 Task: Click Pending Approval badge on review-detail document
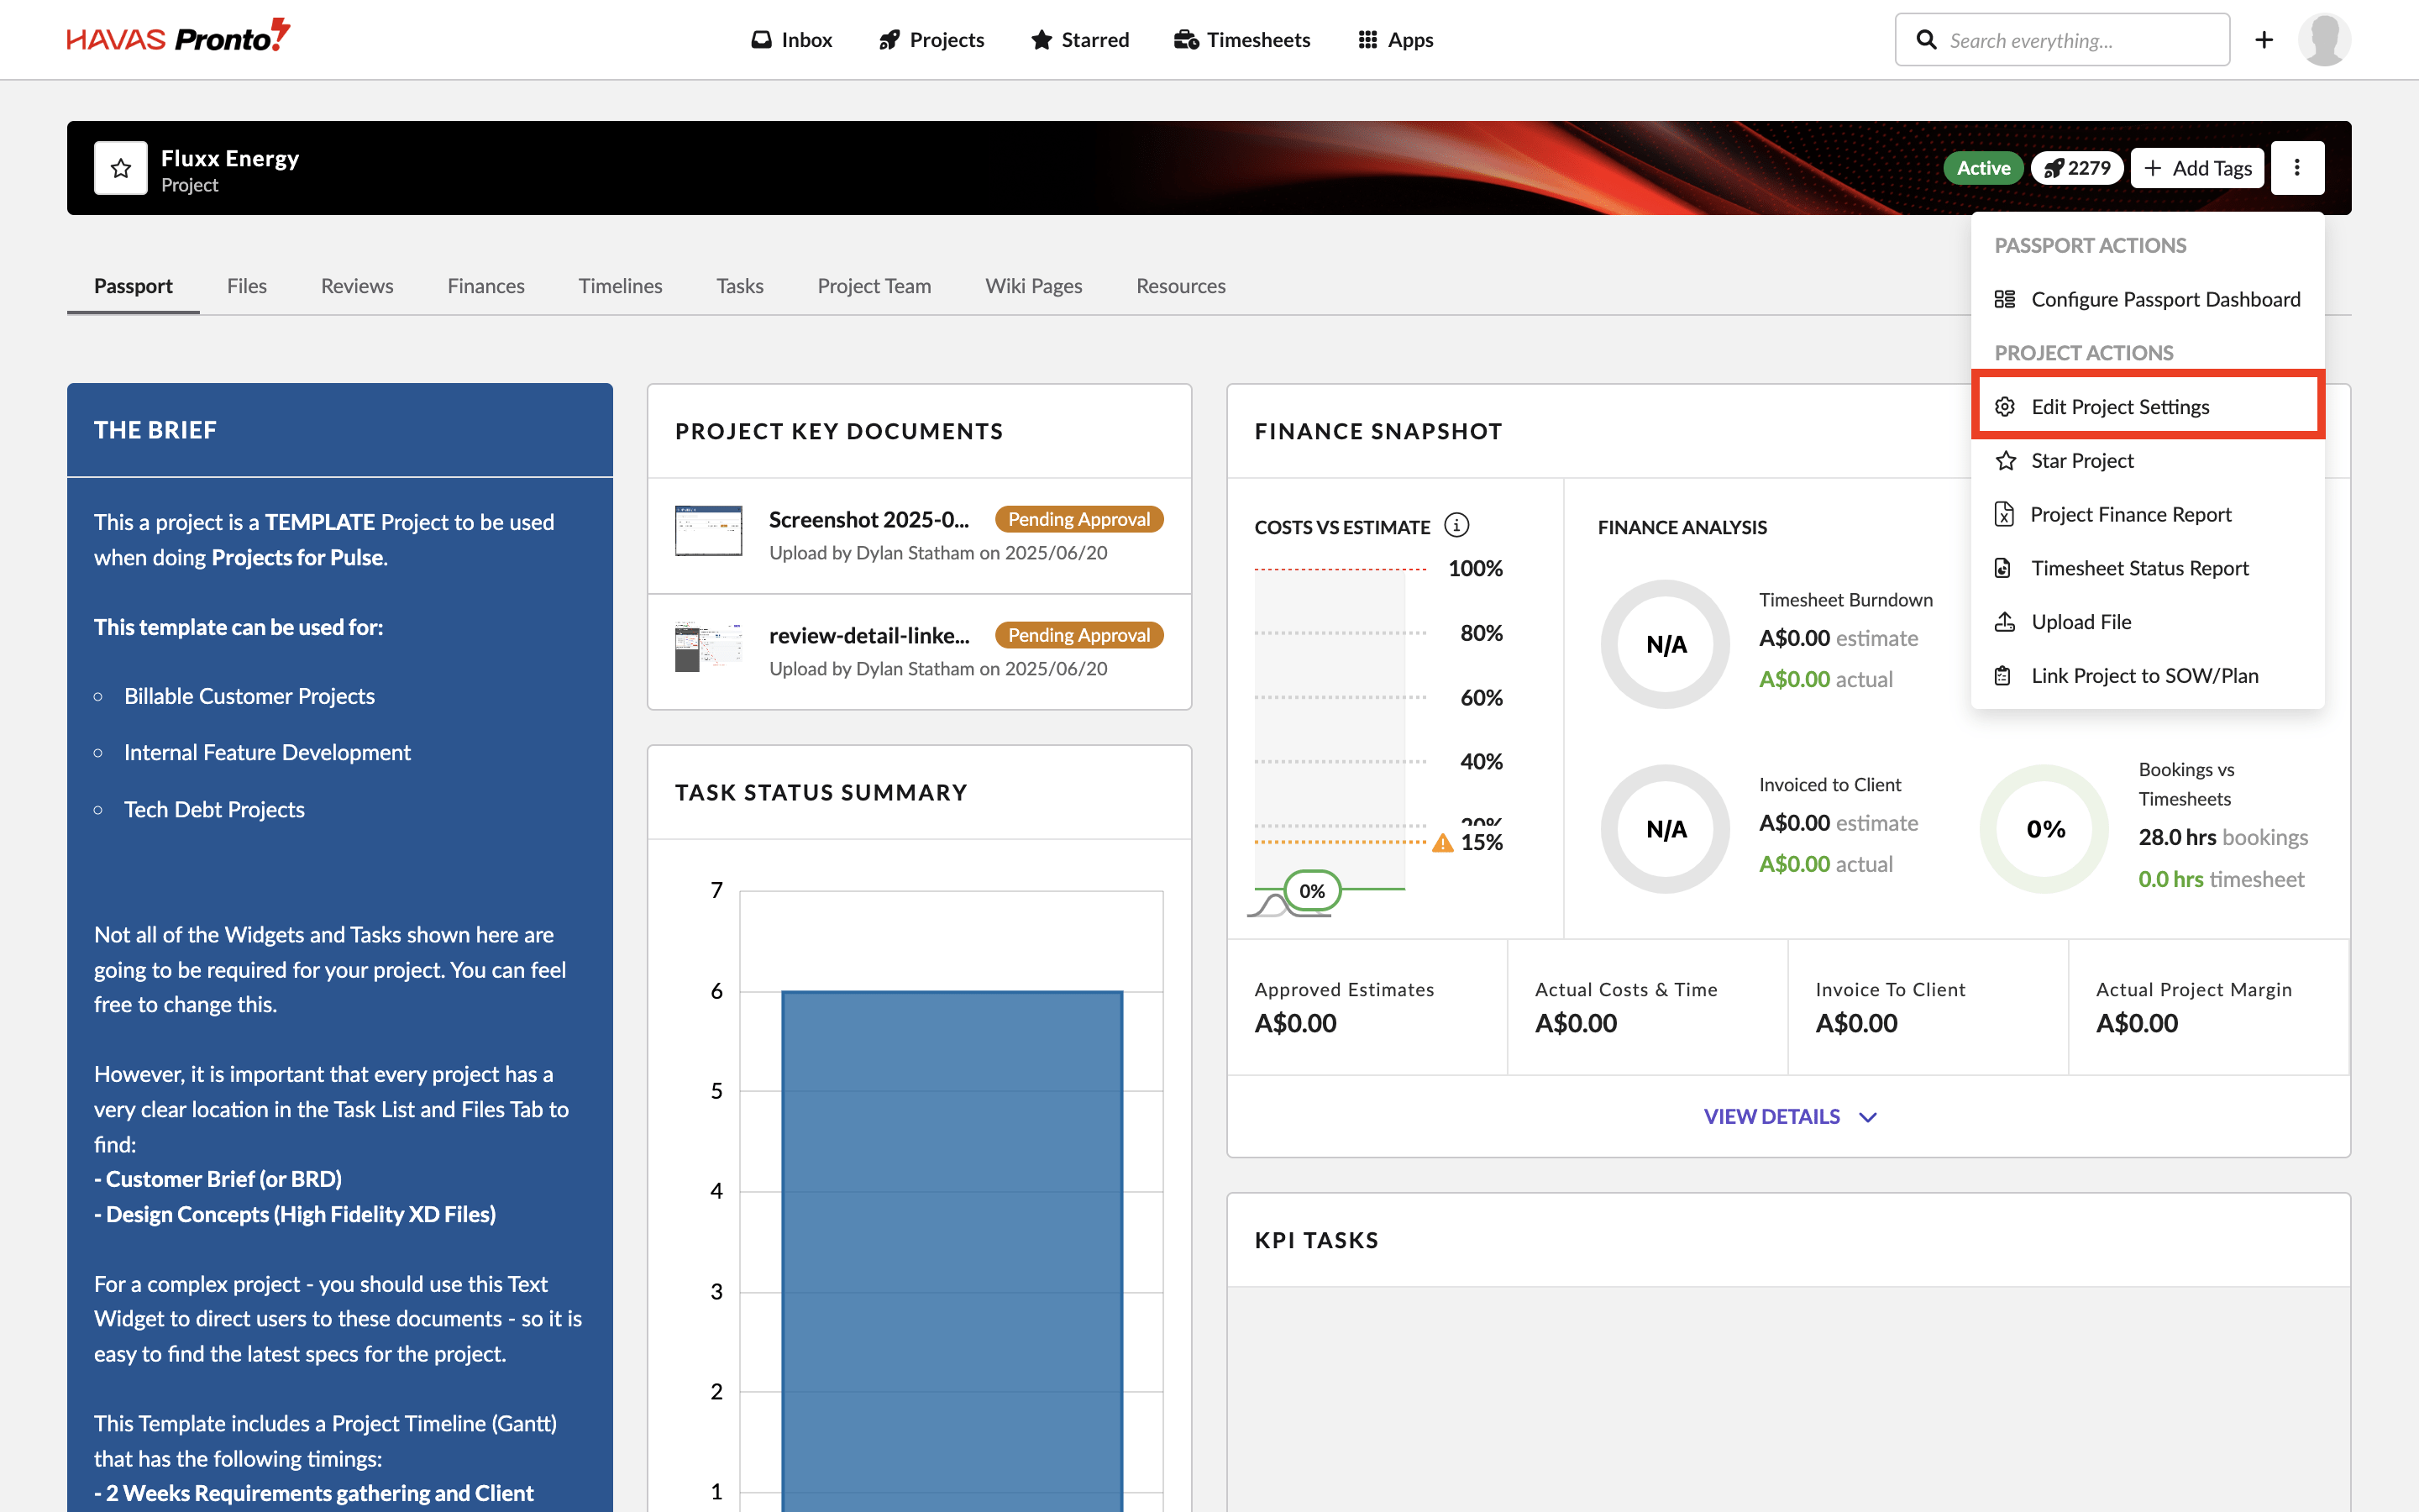tap(1078, 635)
